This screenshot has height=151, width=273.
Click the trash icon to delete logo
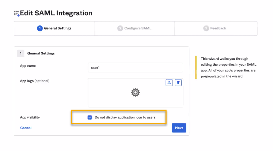[179, 82]
